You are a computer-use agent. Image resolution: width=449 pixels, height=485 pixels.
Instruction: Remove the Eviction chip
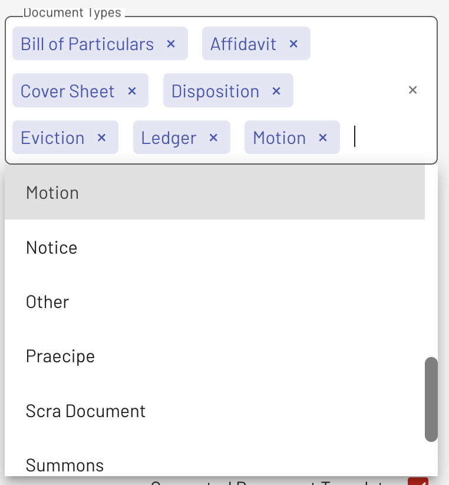101,137
